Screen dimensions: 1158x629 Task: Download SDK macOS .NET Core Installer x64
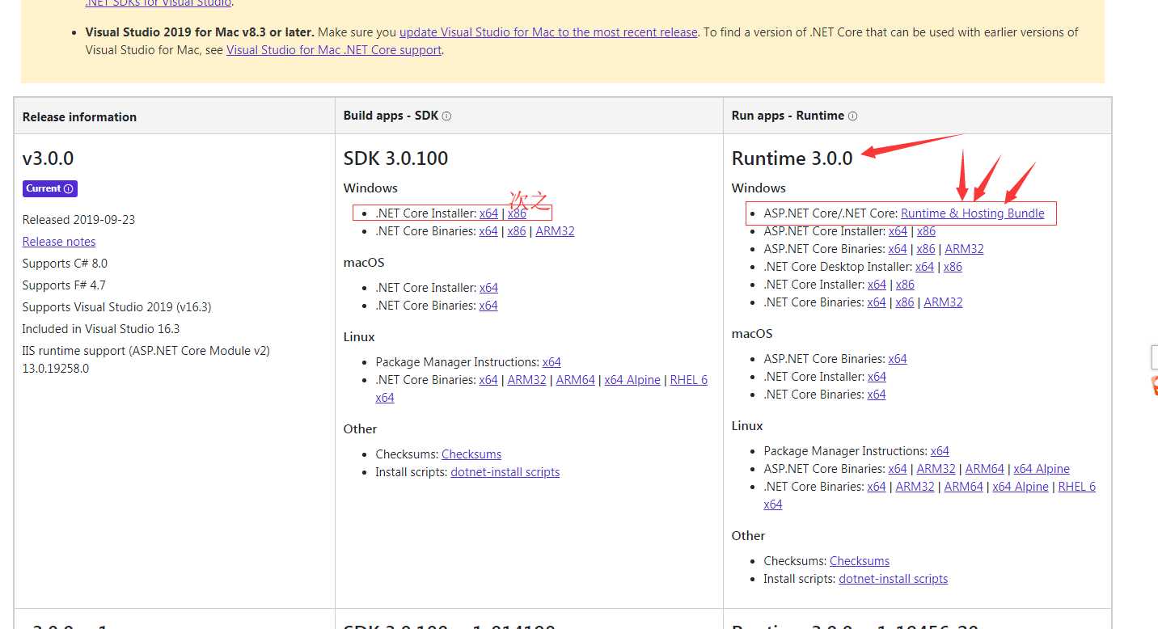tap(488, 288)
